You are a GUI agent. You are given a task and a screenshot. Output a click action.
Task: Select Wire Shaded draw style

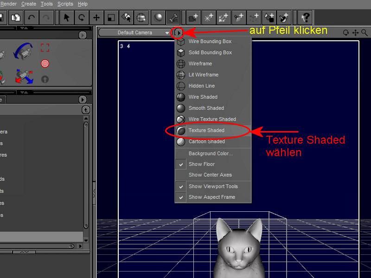[x=213, y=97]
